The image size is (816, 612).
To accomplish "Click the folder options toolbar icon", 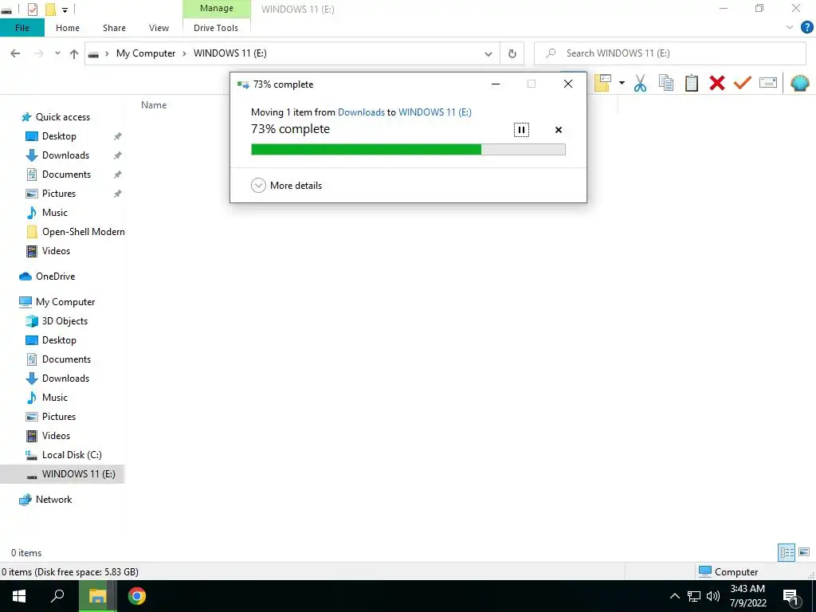I will 602,83.
